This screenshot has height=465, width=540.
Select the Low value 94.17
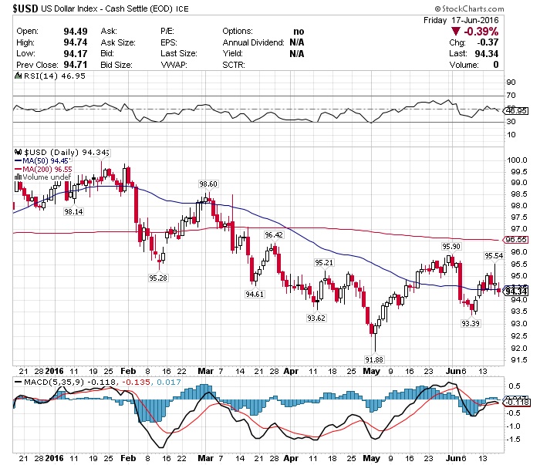(x=76, y=54)
